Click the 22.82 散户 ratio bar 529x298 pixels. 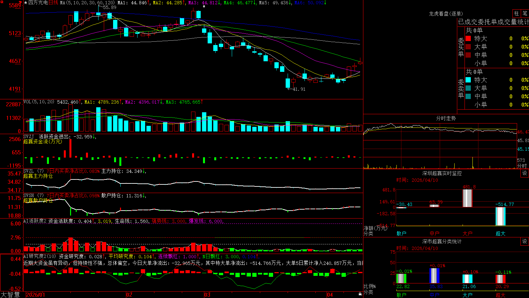[x=401, y=278]
